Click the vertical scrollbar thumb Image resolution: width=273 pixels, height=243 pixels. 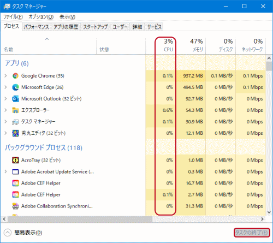pyautogui.click(x=269, y=66)
